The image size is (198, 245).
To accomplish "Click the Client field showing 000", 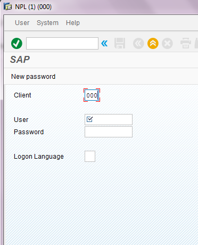I will click(92, 95).
